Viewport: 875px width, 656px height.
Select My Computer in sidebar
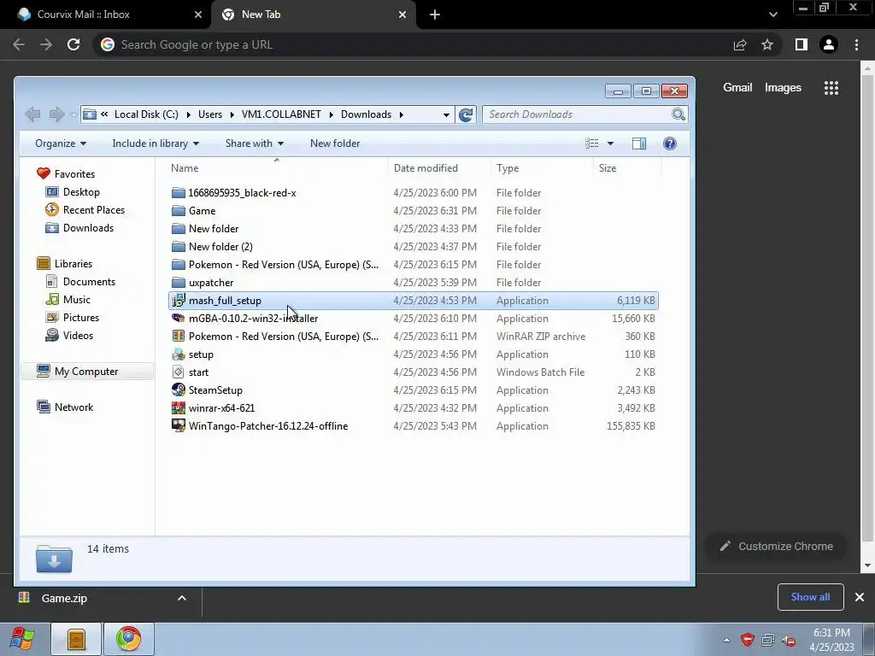[x=86, y=371]
